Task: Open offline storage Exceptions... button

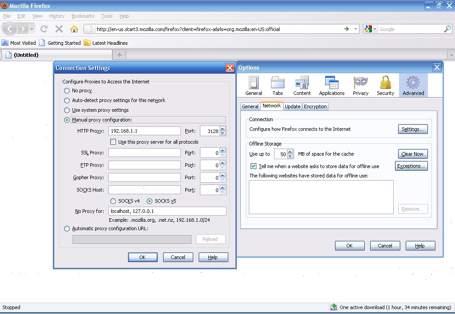Action: (411, 166)
